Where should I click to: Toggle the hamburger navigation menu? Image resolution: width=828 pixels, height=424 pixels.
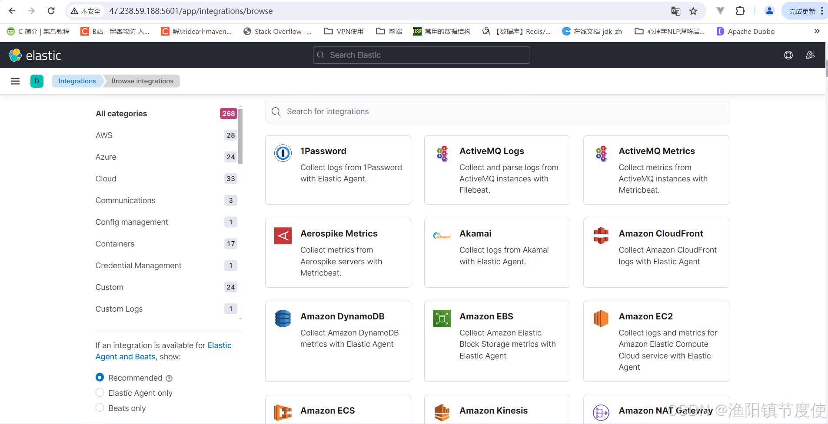click(x=15, y=81)
